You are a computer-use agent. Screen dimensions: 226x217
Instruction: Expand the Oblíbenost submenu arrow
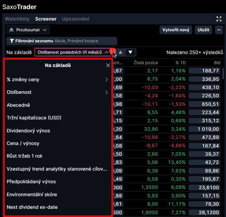tap(106, 93)
